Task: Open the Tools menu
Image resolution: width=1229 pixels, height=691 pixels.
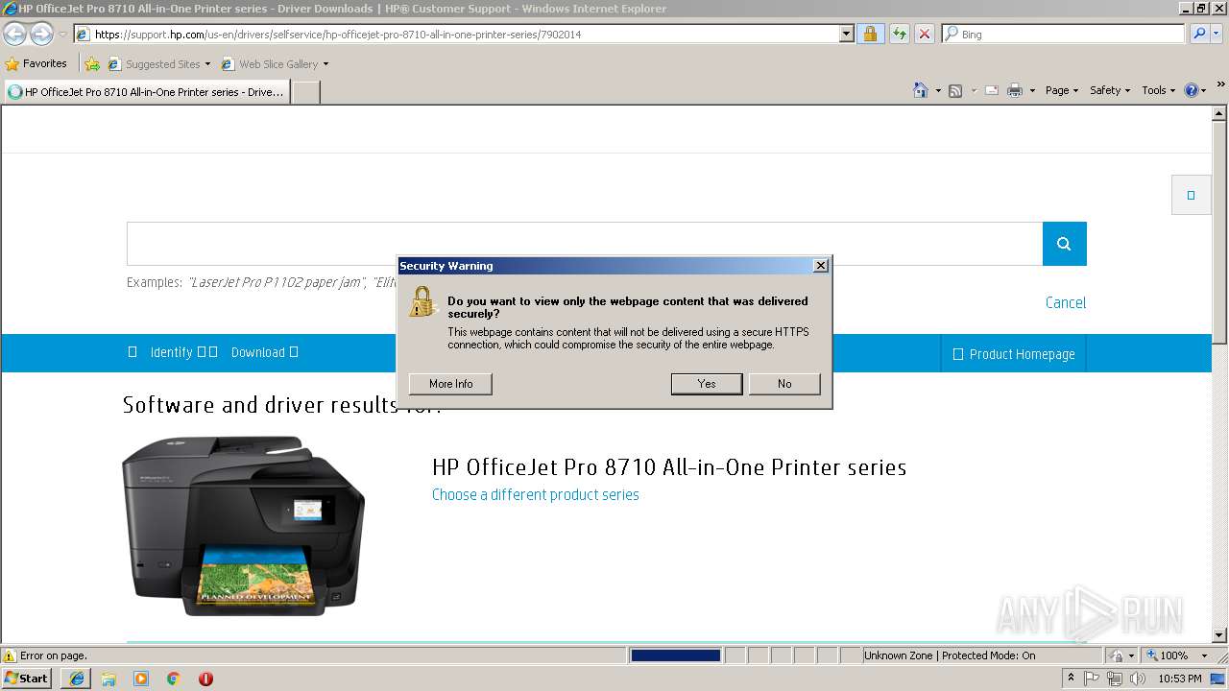Action: point(1158,90)
